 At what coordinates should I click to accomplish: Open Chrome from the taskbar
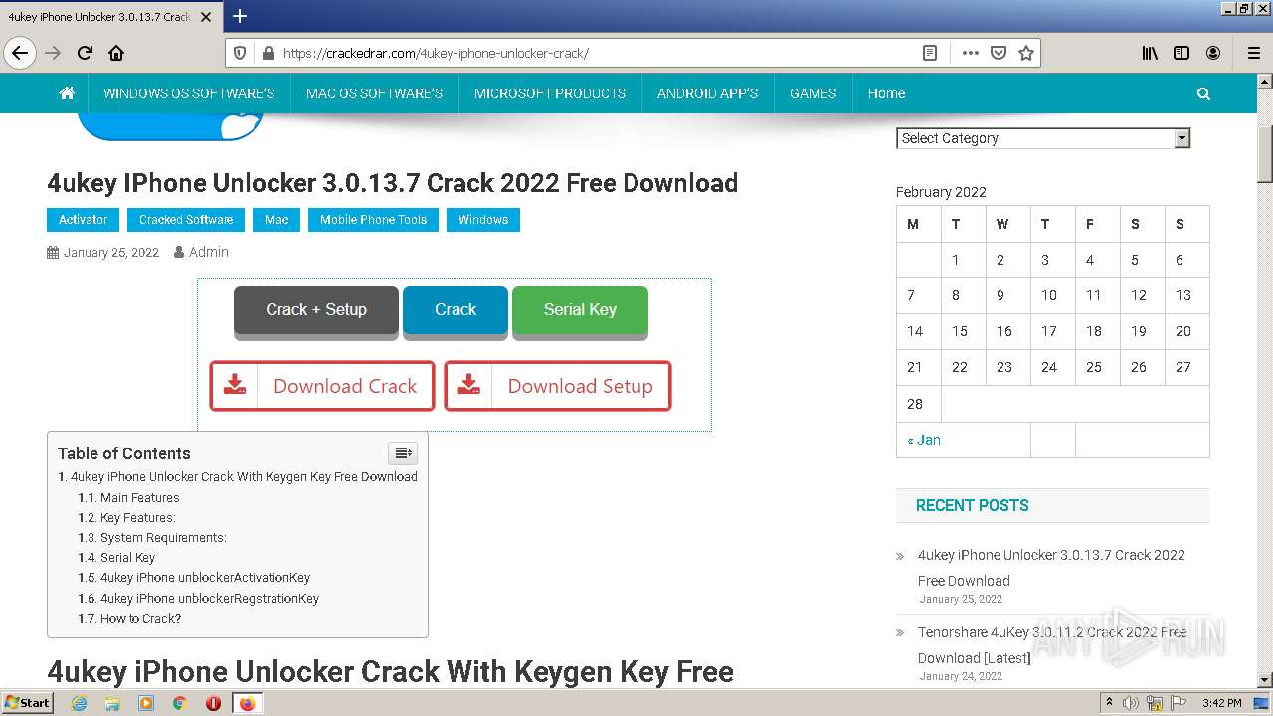tap(179, 703)
